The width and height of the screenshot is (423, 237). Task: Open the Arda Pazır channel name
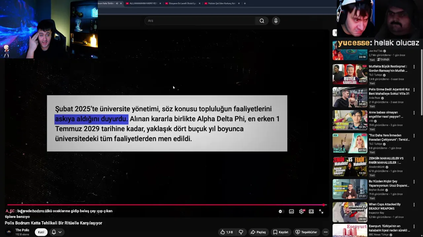375,98
